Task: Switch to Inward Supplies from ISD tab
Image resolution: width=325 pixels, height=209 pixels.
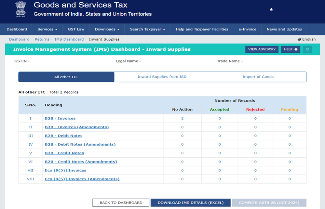Action: click(162, 77)
